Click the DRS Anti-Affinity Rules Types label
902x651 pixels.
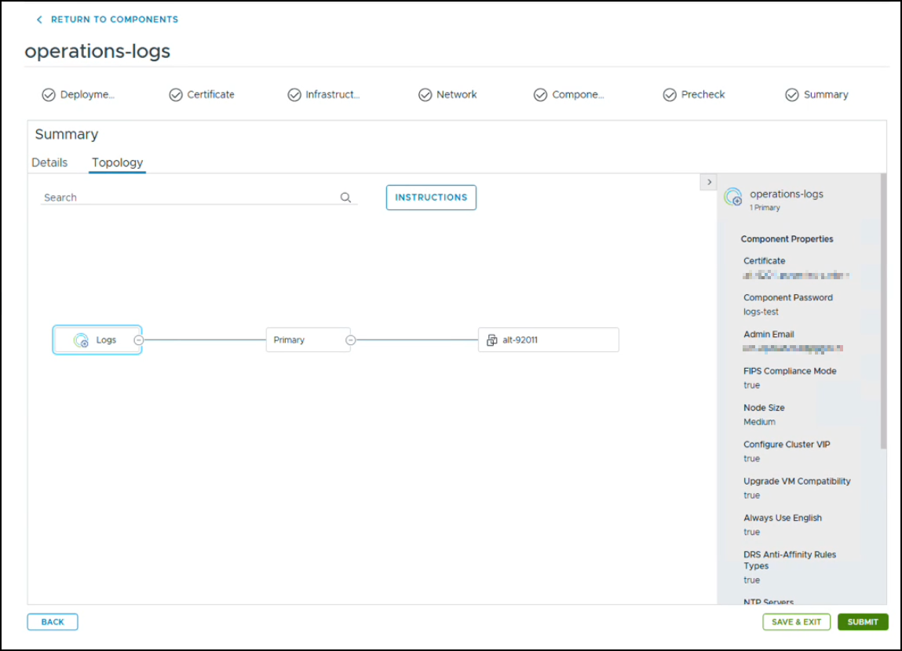(789, 560)
